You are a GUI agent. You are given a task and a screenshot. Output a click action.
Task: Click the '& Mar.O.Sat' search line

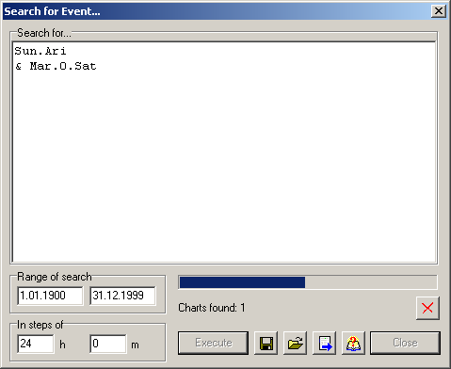pyautogui.click(x=56, y=66)
